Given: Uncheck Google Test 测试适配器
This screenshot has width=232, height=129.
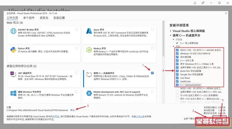Looking at the screenshot, I should click(x=177, y=74).
